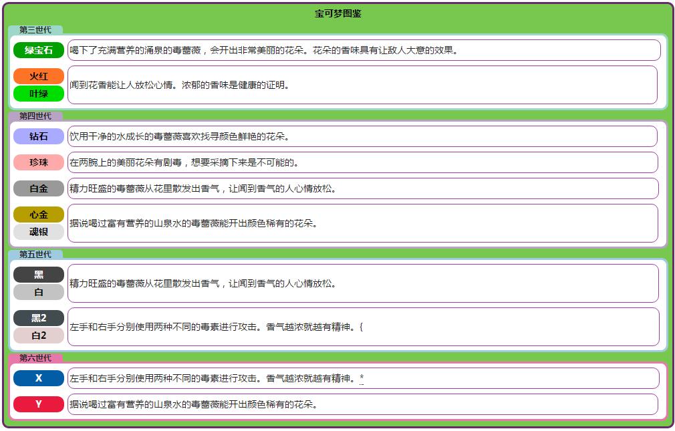Click the 白 version badge
This screenshot has width=675, height=431.
tap(39, 293)
